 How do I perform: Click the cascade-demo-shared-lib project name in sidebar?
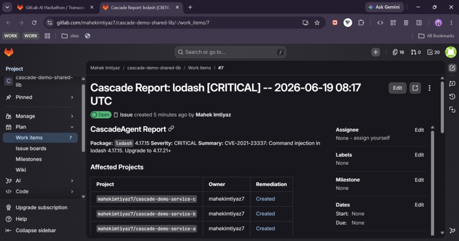pos(44,81)
